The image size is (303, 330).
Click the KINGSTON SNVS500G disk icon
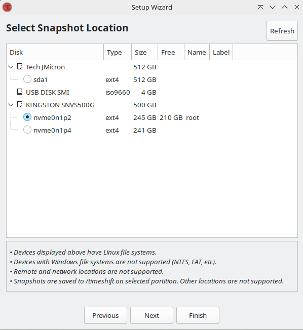(20, 105)
